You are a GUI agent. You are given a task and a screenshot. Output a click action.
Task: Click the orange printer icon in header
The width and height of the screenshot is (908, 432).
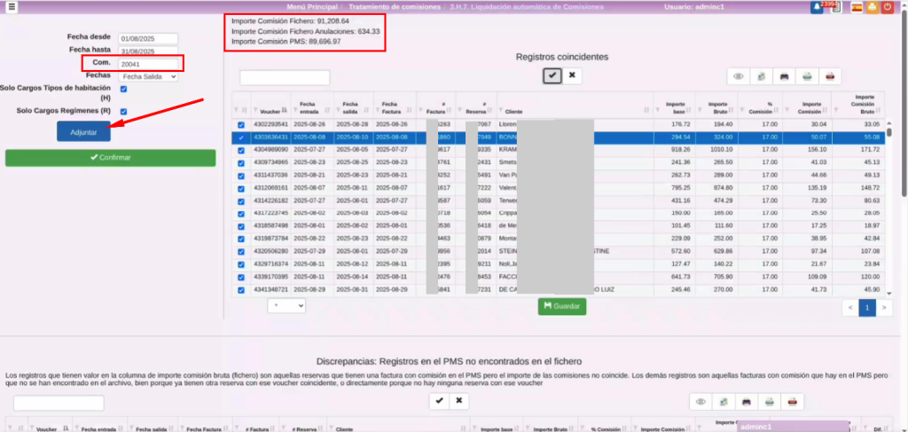tap(873, 7)
